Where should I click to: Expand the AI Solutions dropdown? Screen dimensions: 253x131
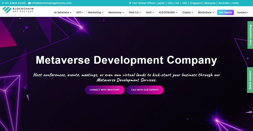[x=63, y=12]
